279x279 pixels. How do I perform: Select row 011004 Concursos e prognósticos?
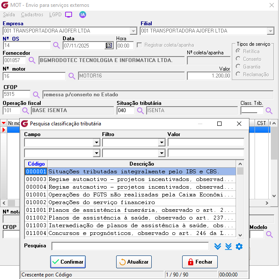130,233
